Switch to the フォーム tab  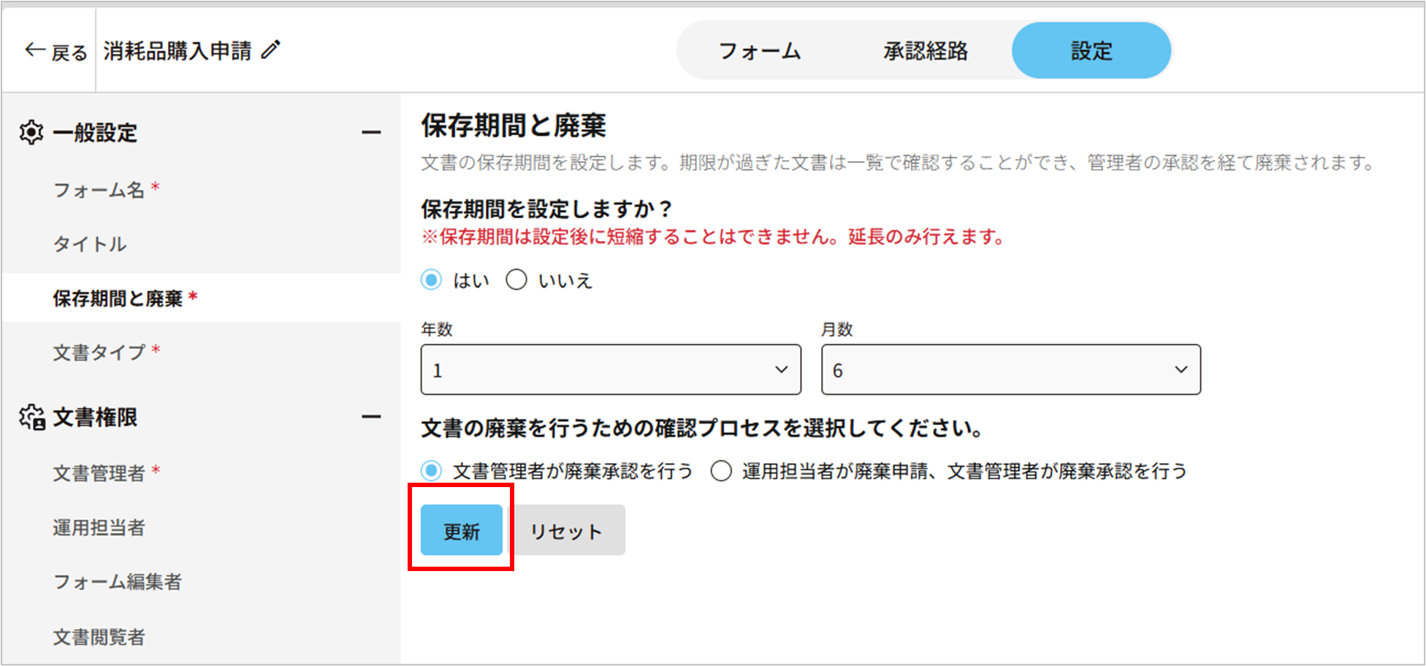coord(760,50)
